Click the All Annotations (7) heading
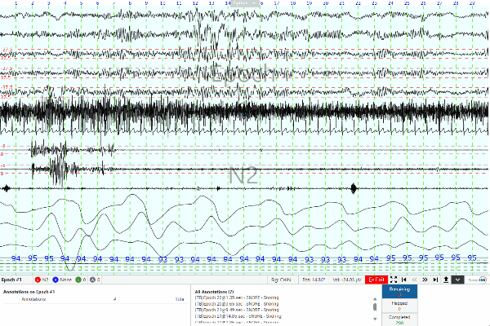 [x=214, y=292]
